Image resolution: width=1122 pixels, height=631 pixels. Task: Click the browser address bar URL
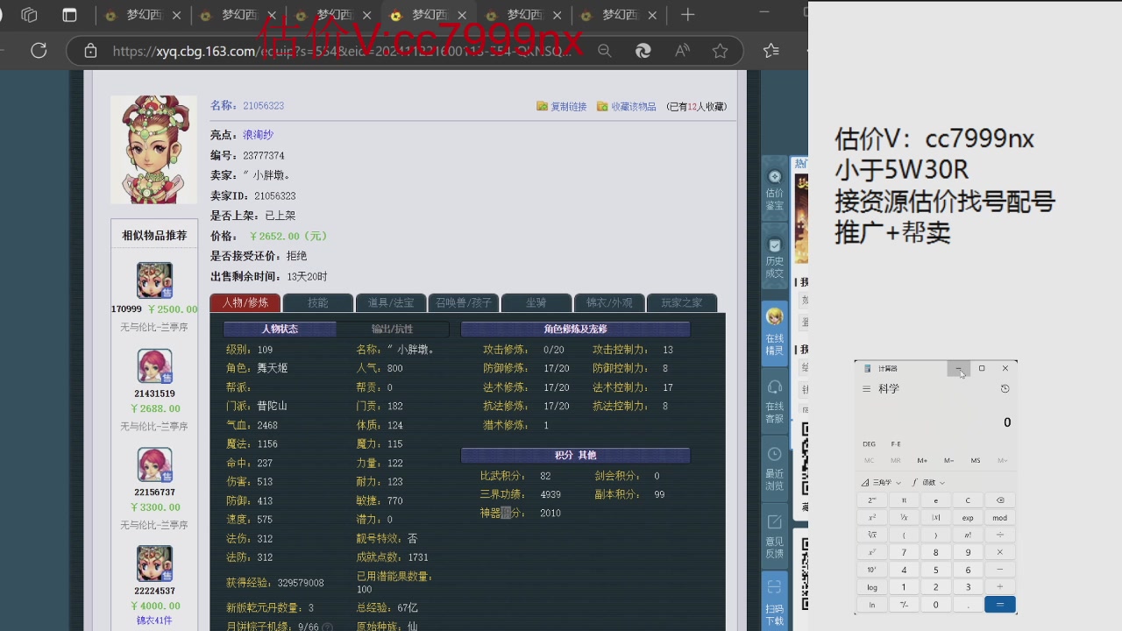click(342, 51)
